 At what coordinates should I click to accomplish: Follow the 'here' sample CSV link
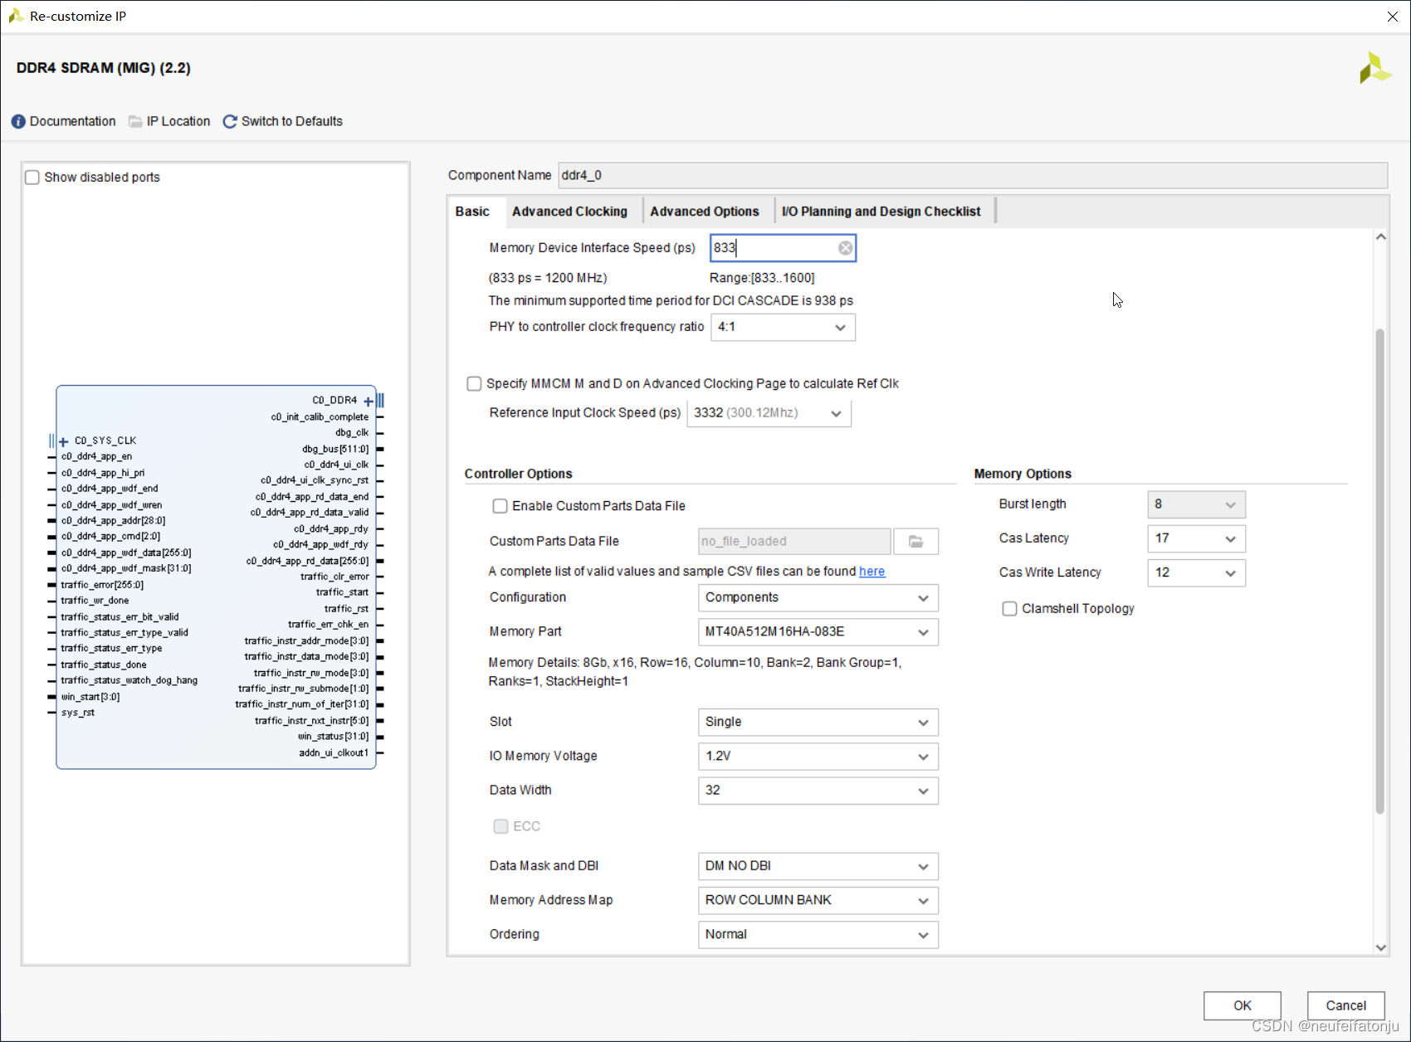click(871, 572)
